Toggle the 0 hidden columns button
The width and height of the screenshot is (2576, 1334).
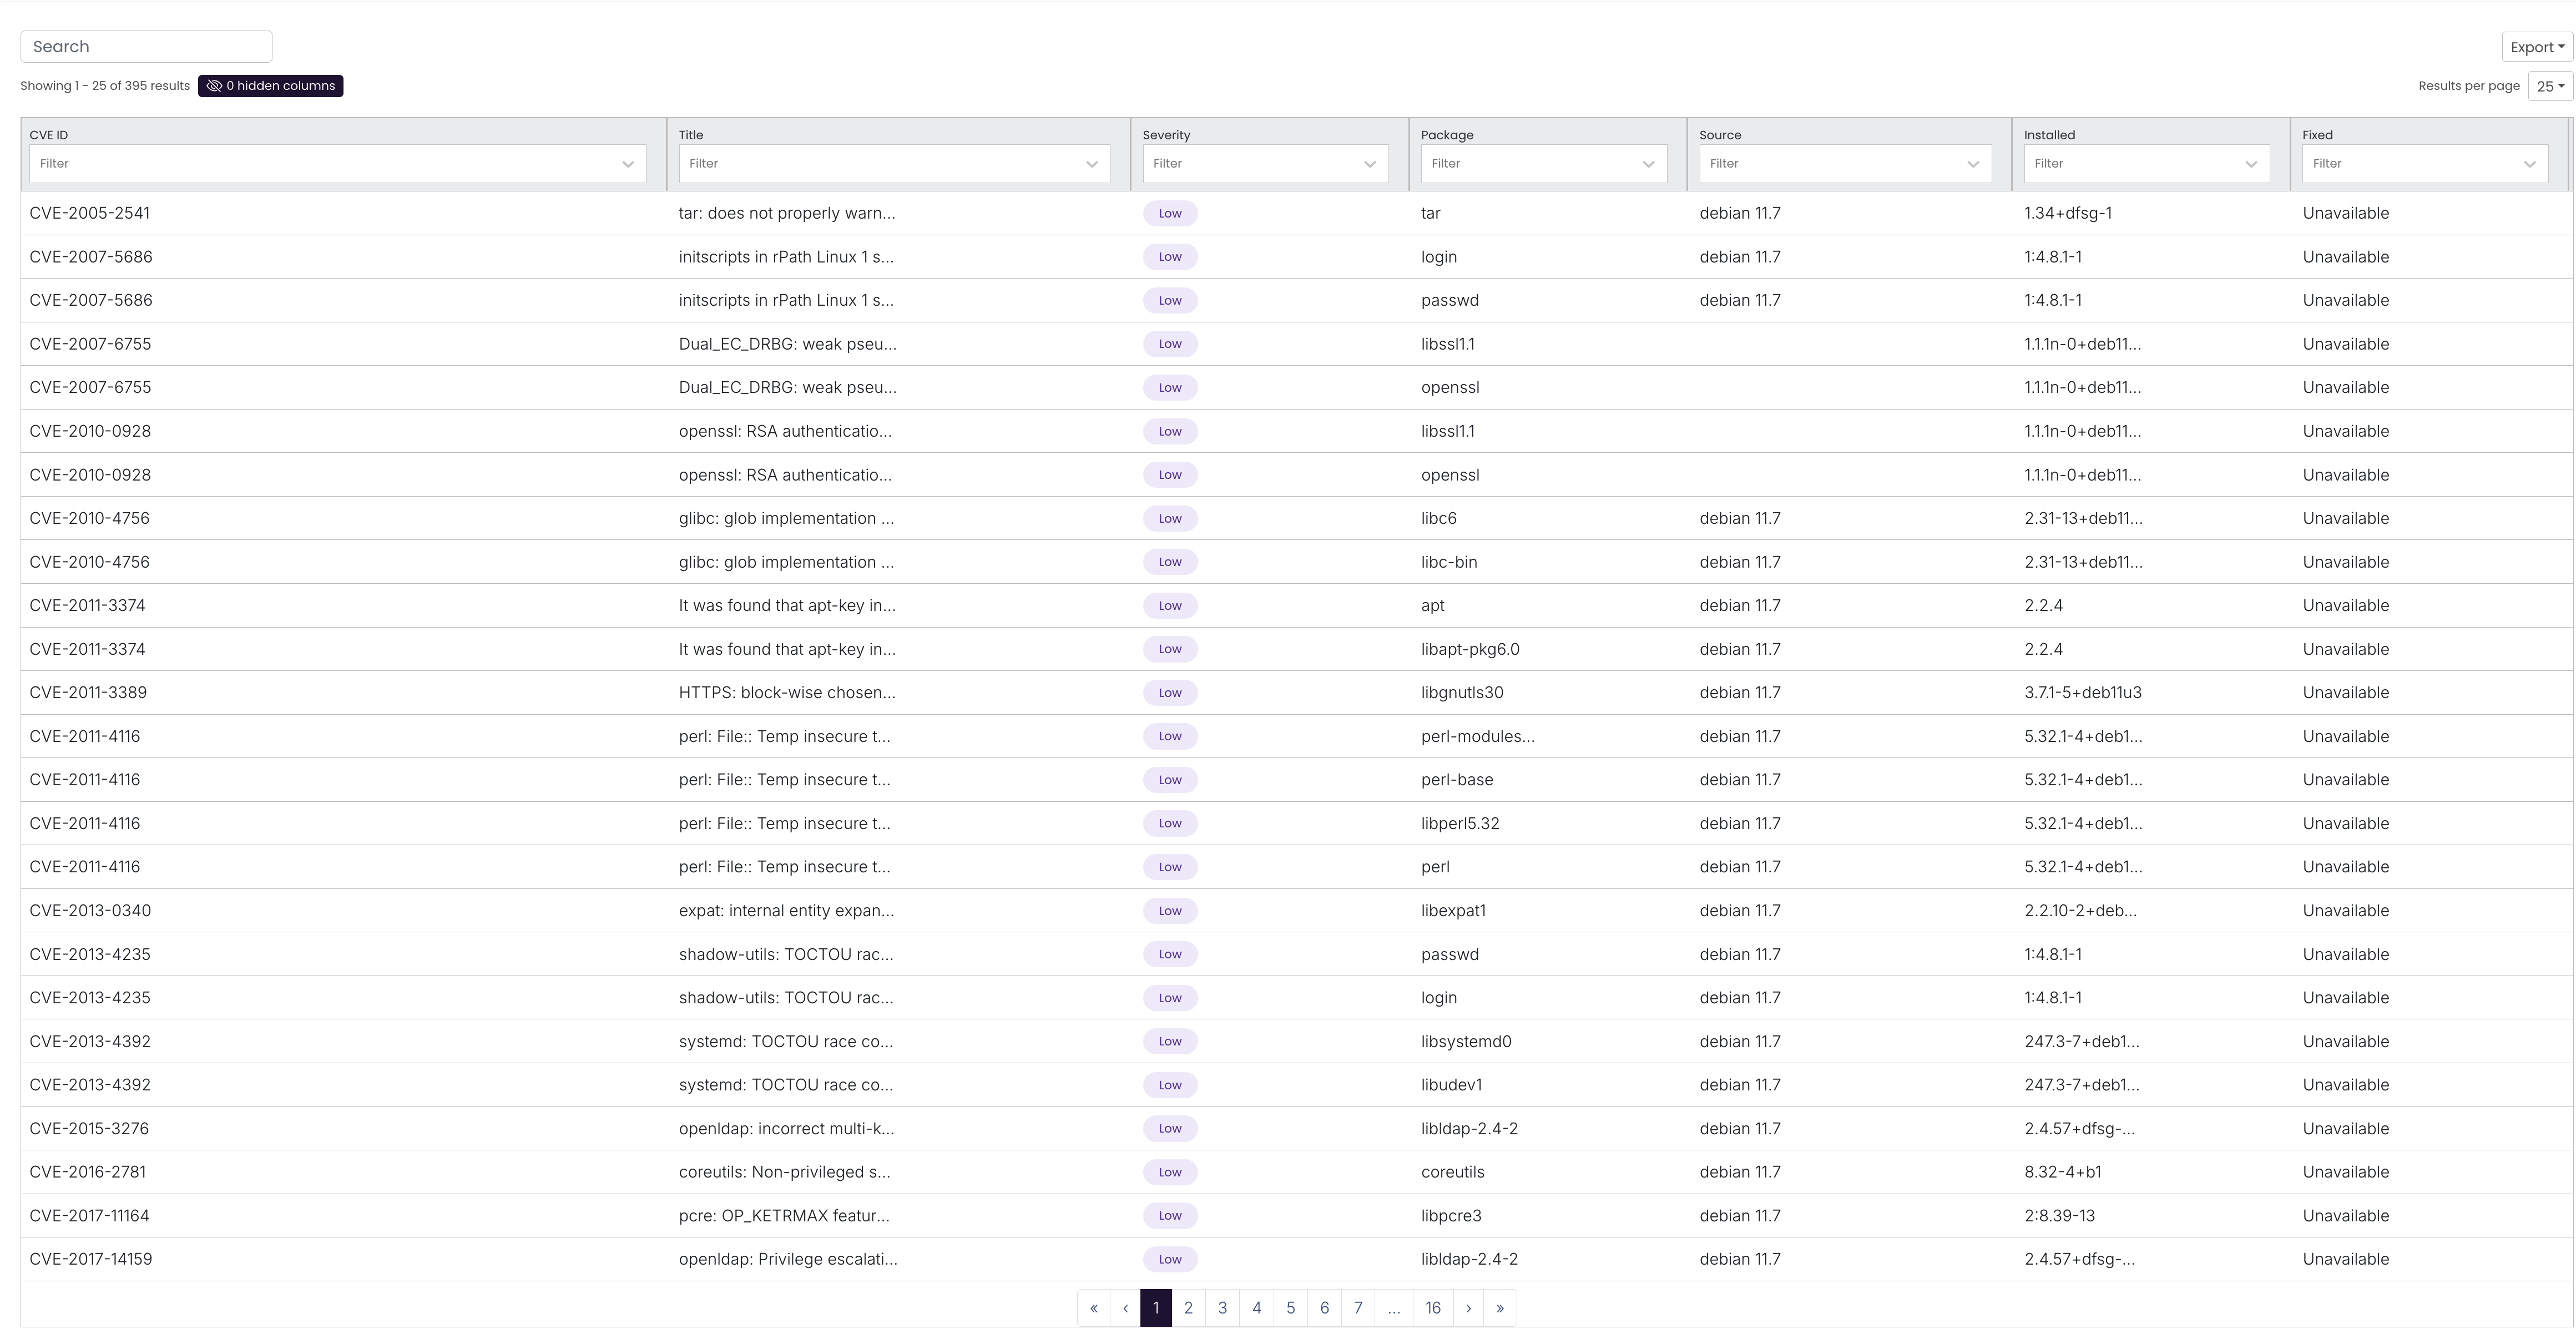(270, 86)
